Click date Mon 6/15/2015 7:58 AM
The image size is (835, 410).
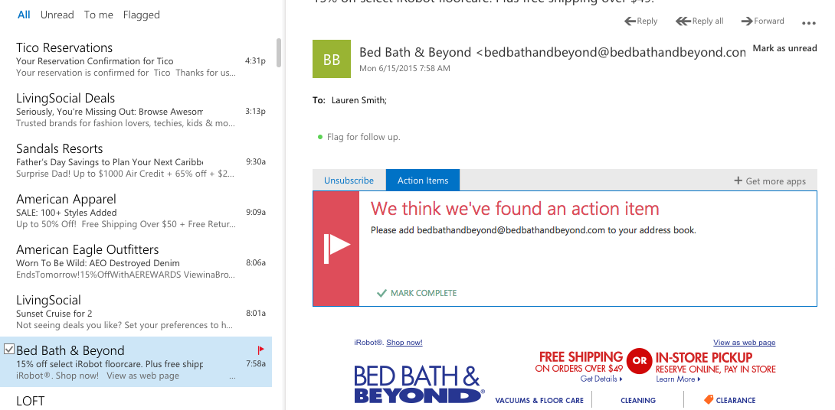[404, 68]
